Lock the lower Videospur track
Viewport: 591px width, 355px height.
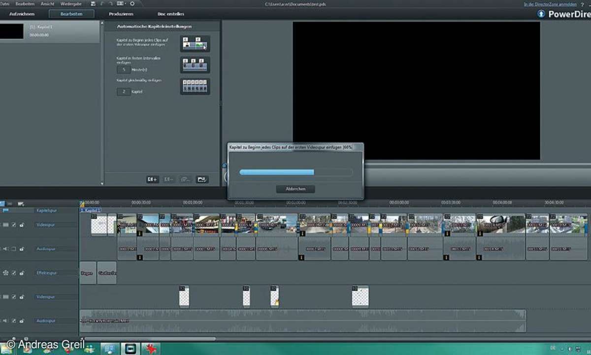click(22, 297)
